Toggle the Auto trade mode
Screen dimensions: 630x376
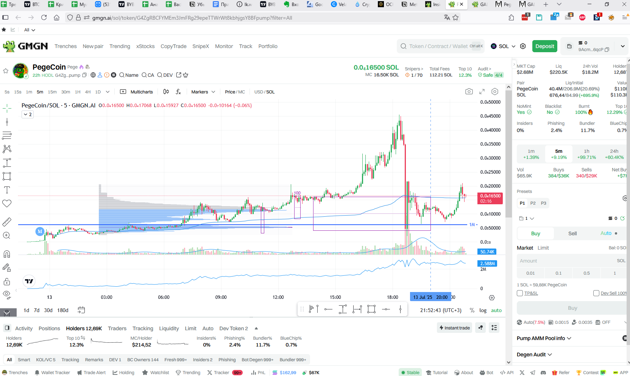[x=606, y=233]
